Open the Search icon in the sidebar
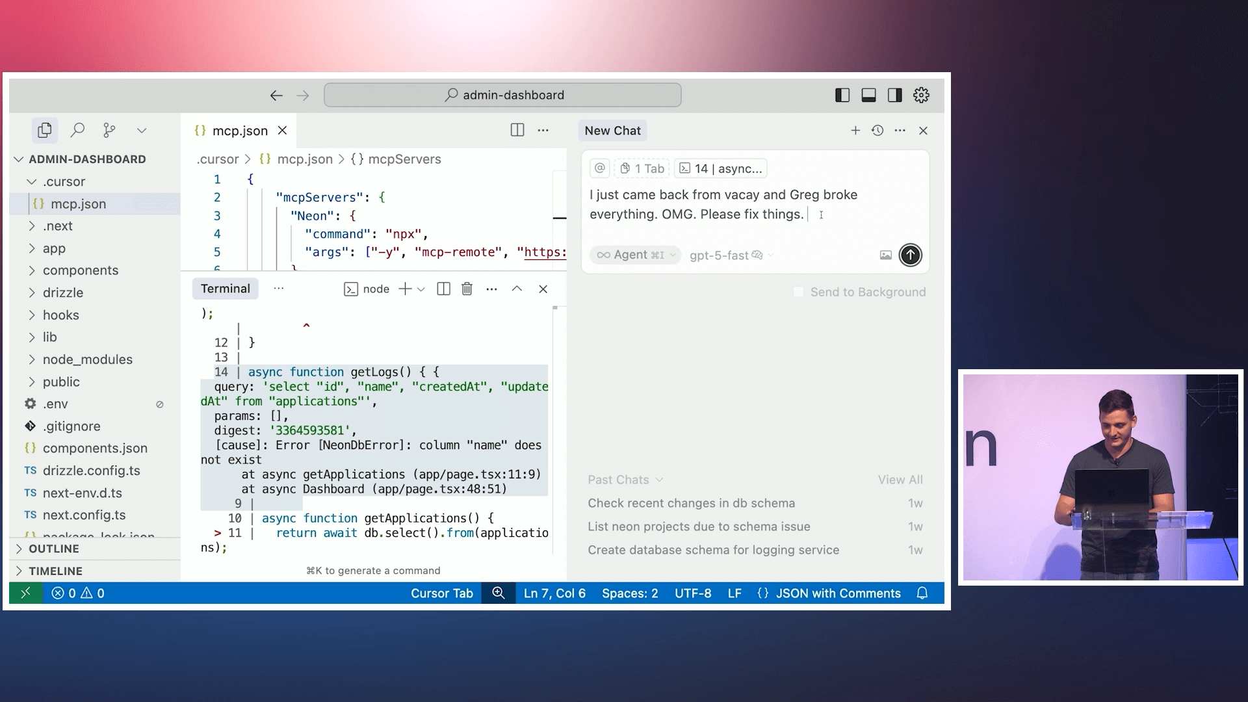This screenshot has width=1248, height=702. (77, 130)
